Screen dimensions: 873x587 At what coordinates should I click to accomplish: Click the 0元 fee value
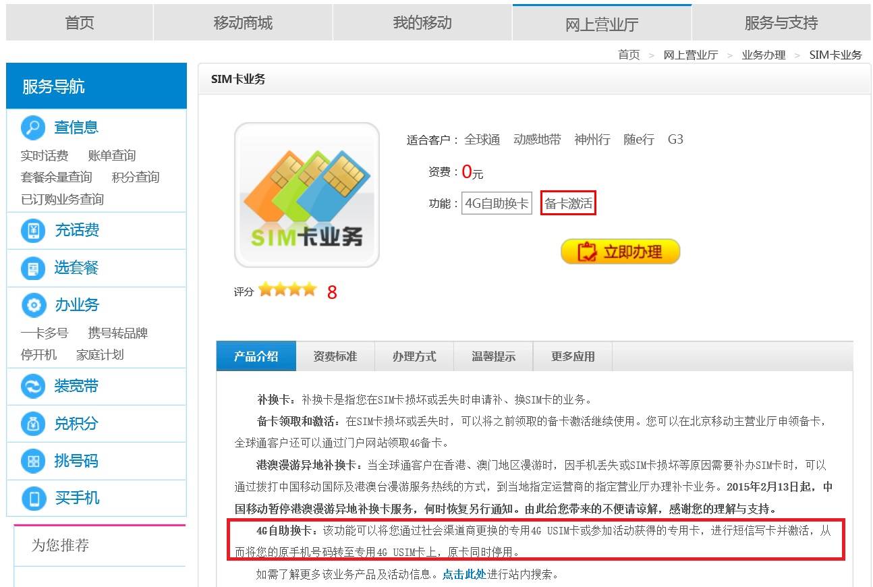point(472,172)
